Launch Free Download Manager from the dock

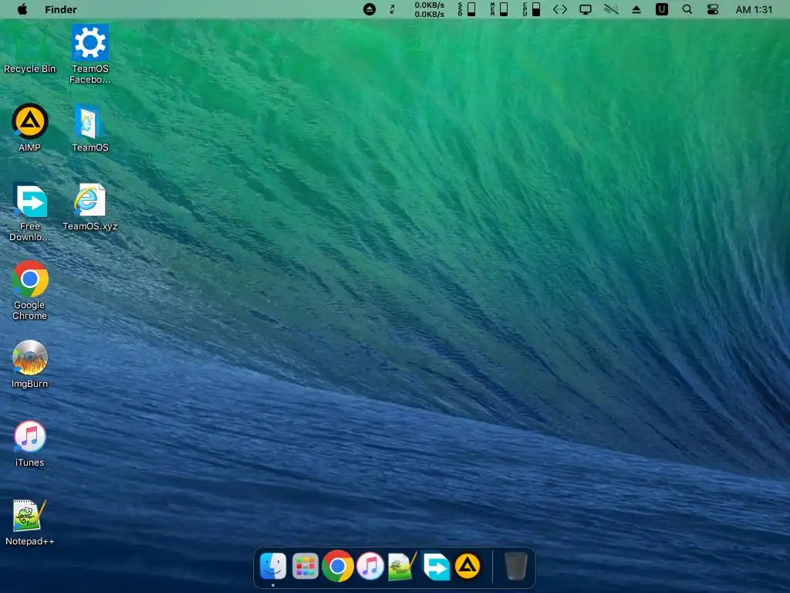(436, 566)
